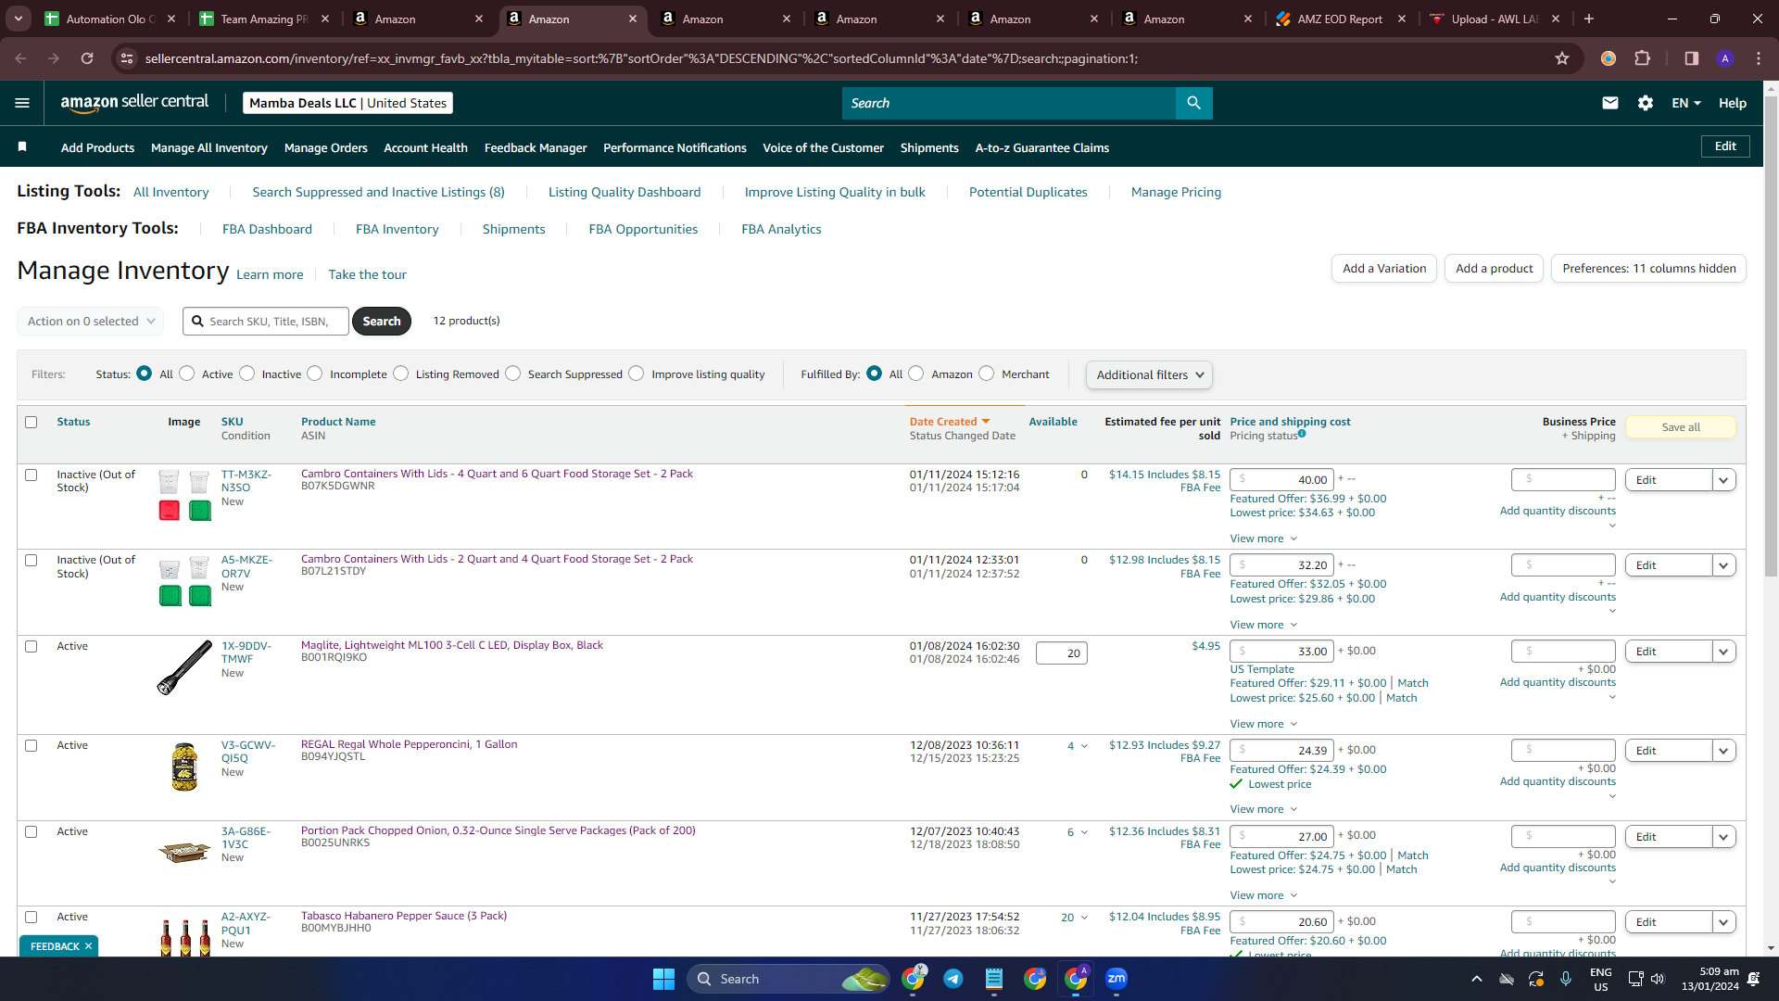Toggle the browser side panel icon
This screenshot has width=1779, height=1001.
1691,58
